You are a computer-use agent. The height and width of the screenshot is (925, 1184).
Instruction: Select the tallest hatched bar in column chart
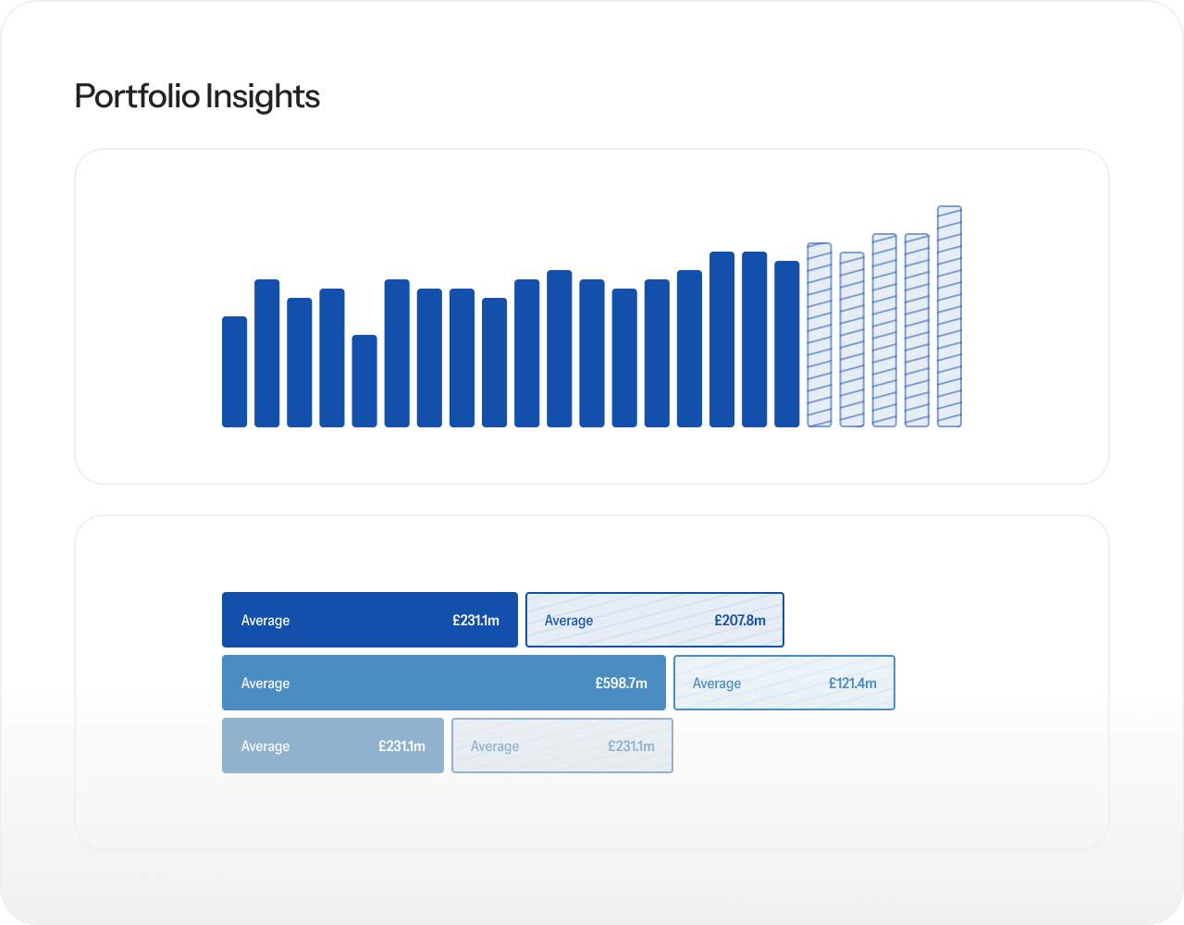point(949,316)
